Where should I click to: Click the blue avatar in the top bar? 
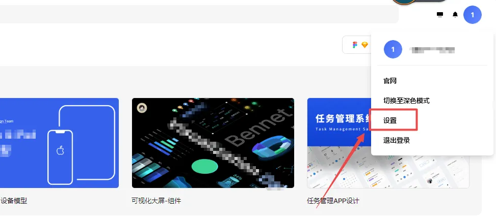[x=472, y=15]
